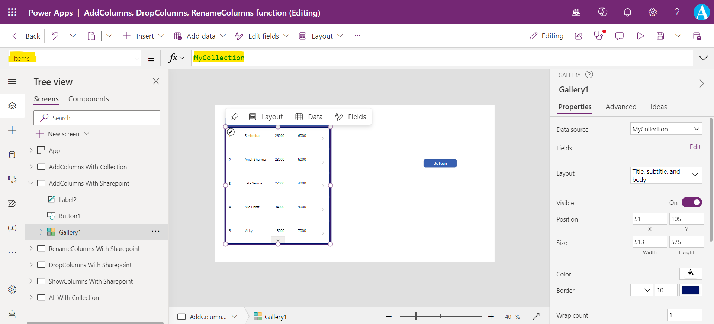Click the Save icon in toolbar

click(660, 36)
